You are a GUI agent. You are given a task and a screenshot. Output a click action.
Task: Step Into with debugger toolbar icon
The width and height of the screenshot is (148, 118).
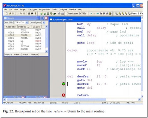tap(101, 13)
